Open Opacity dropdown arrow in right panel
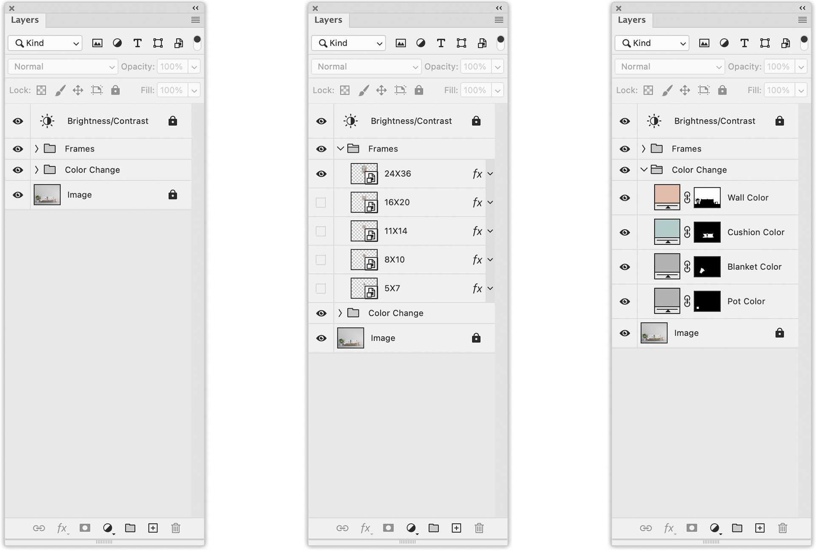Viewport: 816px width, 552px height. pos(801,67)
